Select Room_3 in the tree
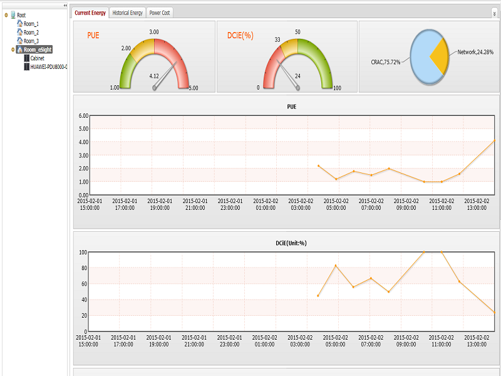The width and height of the screenshot is (501, 376). [31, 41]
